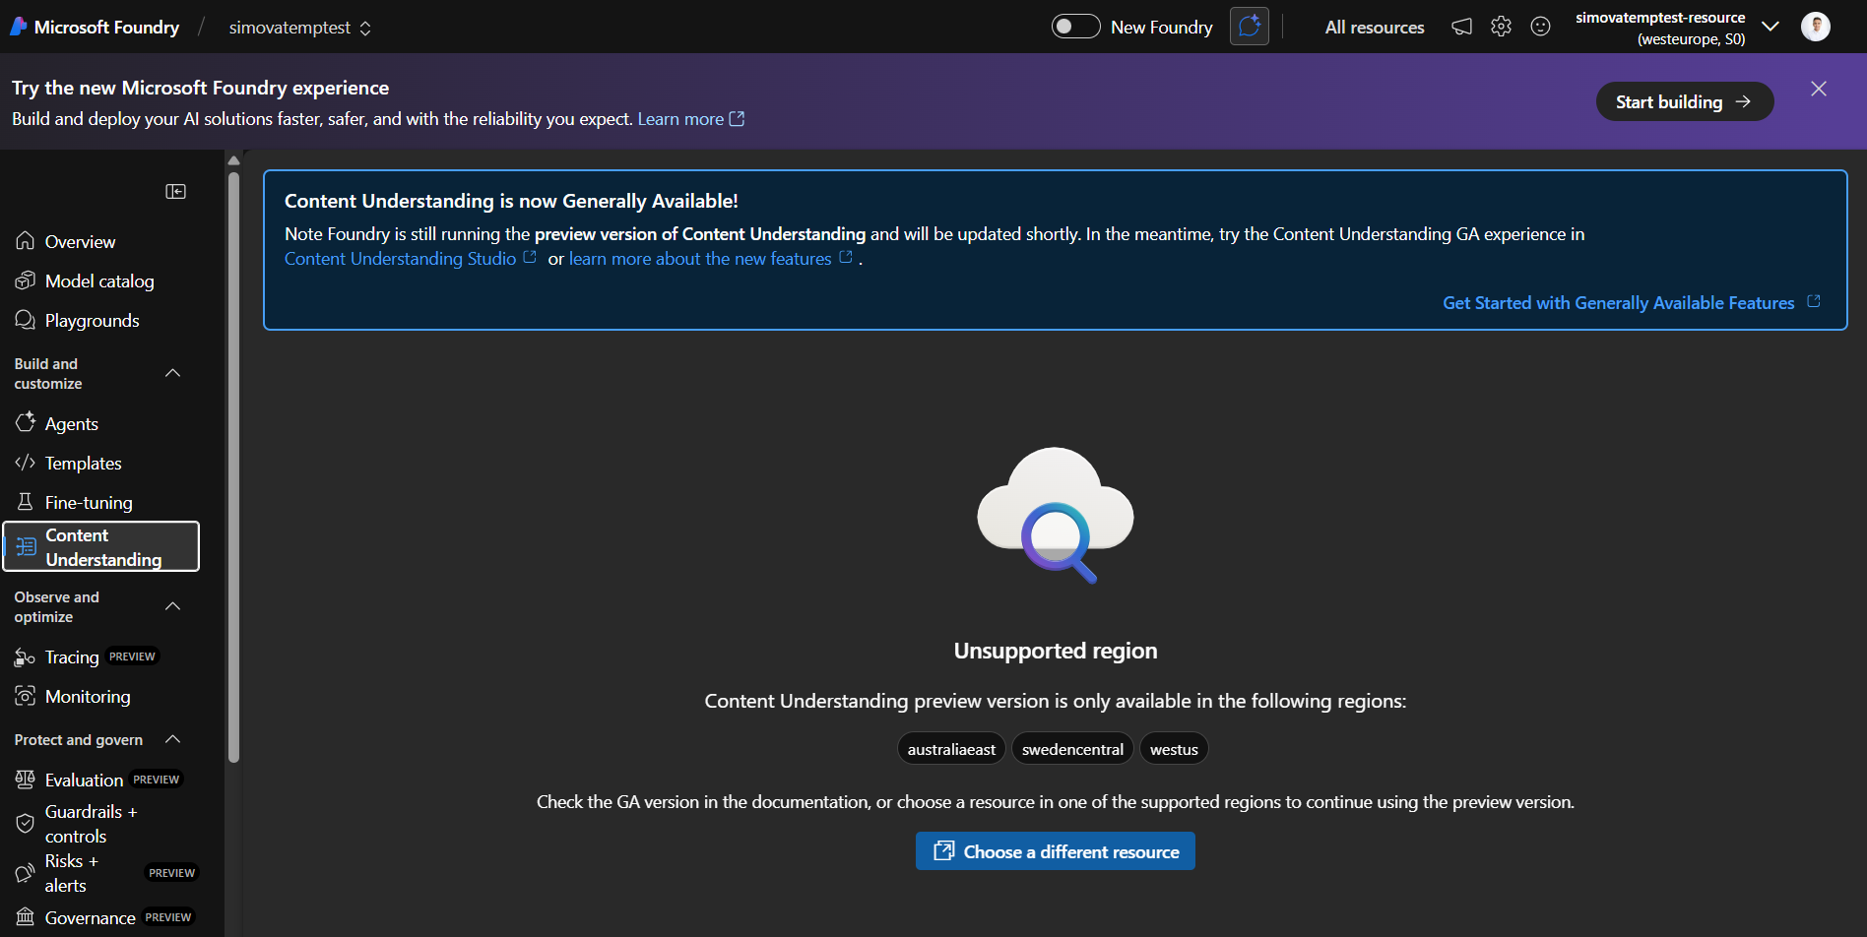Open Agents in the sidebar
The height and width of the screenshot is (937, 1867).
71,423
